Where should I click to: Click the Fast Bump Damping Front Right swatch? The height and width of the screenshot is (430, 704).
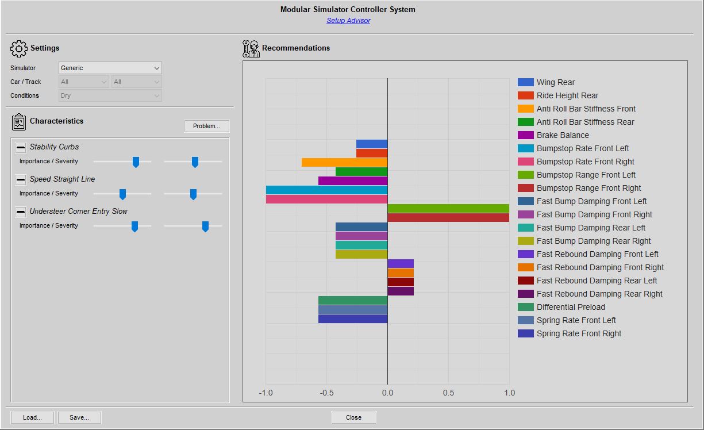pyautogui.click(x=526, y=214)
